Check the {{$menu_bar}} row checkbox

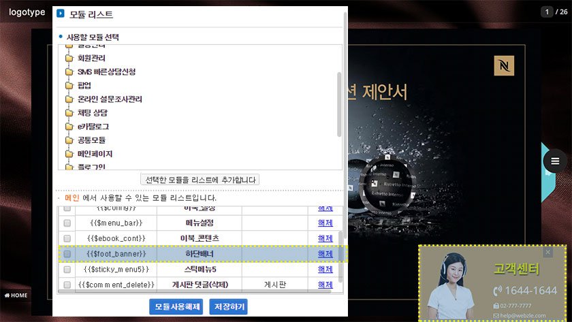coord(67,223)
